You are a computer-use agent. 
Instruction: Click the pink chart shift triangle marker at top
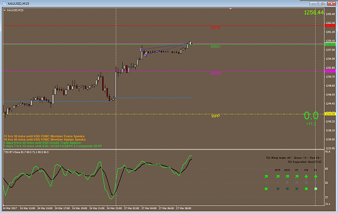coord(230,9)
